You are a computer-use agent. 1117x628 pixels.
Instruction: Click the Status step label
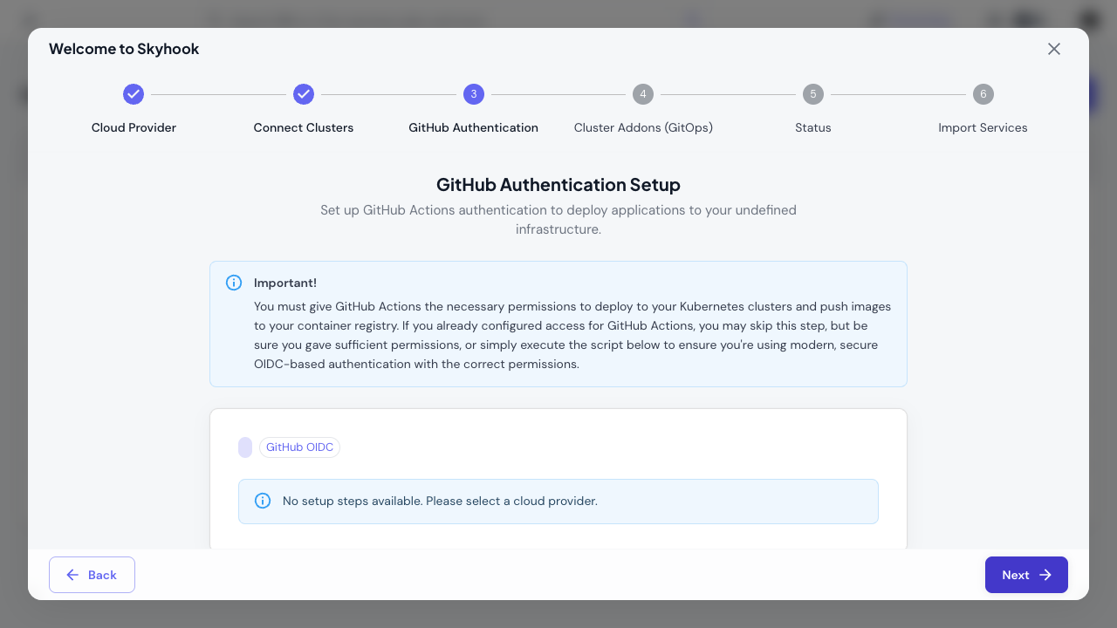tap(813, 127)
